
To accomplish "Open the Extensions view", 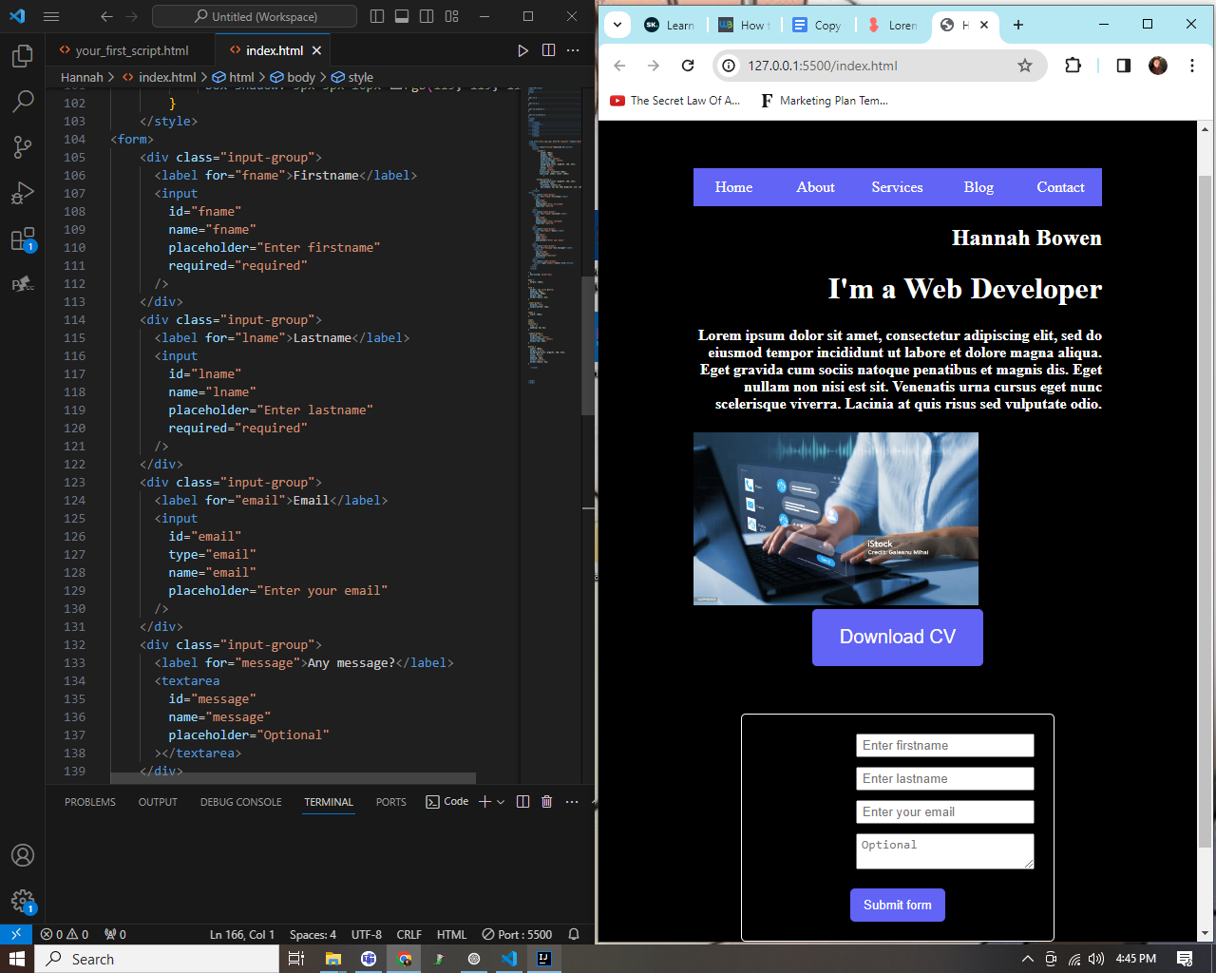I will coord(23,238).
